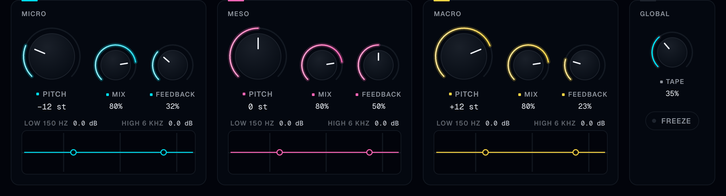Toggle the Freeze button
The image size is (726, 196).
tap(672, 121)
